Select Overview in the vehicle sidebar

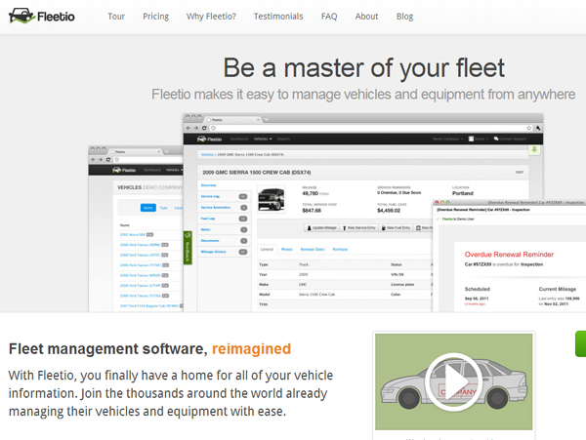coord(209,185)
